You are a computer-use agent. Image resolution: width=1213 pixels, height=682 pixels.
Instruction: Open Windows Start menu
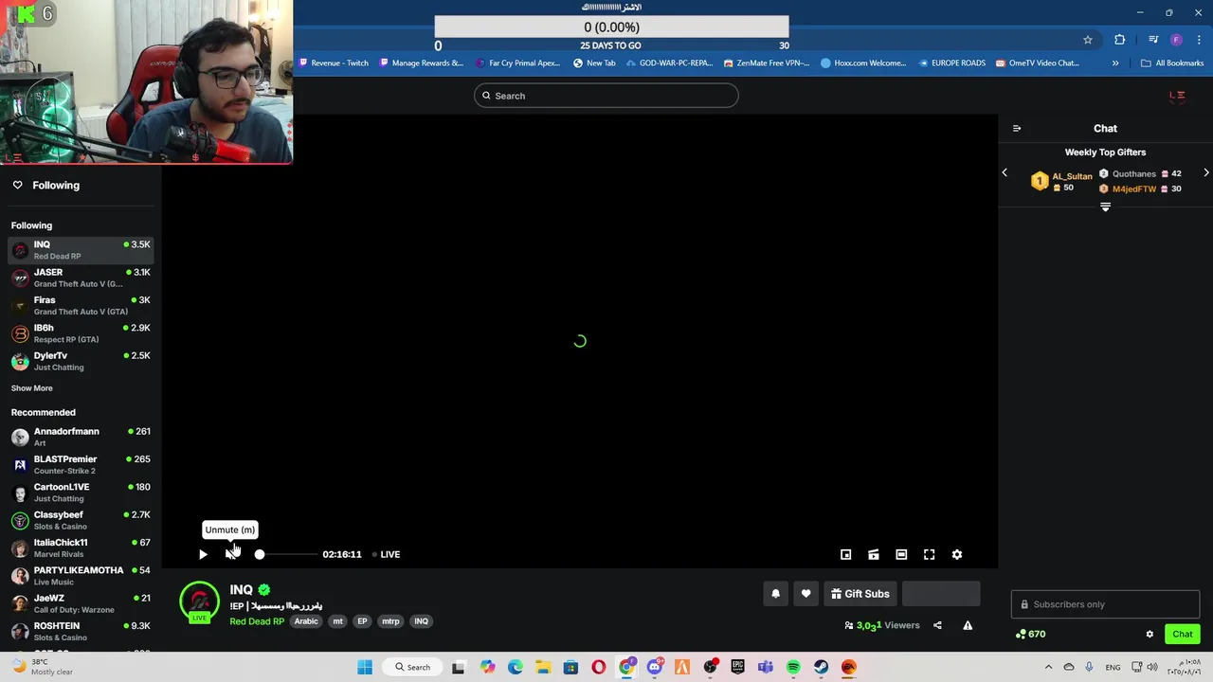click(x=365, y=667)
